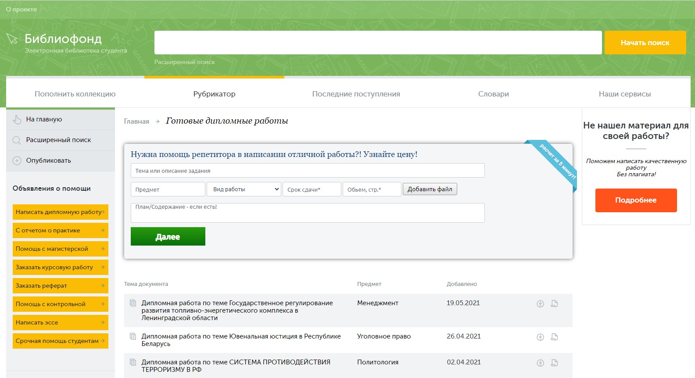Click the Менеджмент subject cell

click(378, 303)
